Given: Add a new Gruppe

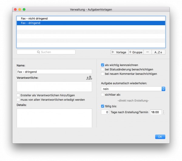Looking at the screenshot, I should [x=136, y=52].
